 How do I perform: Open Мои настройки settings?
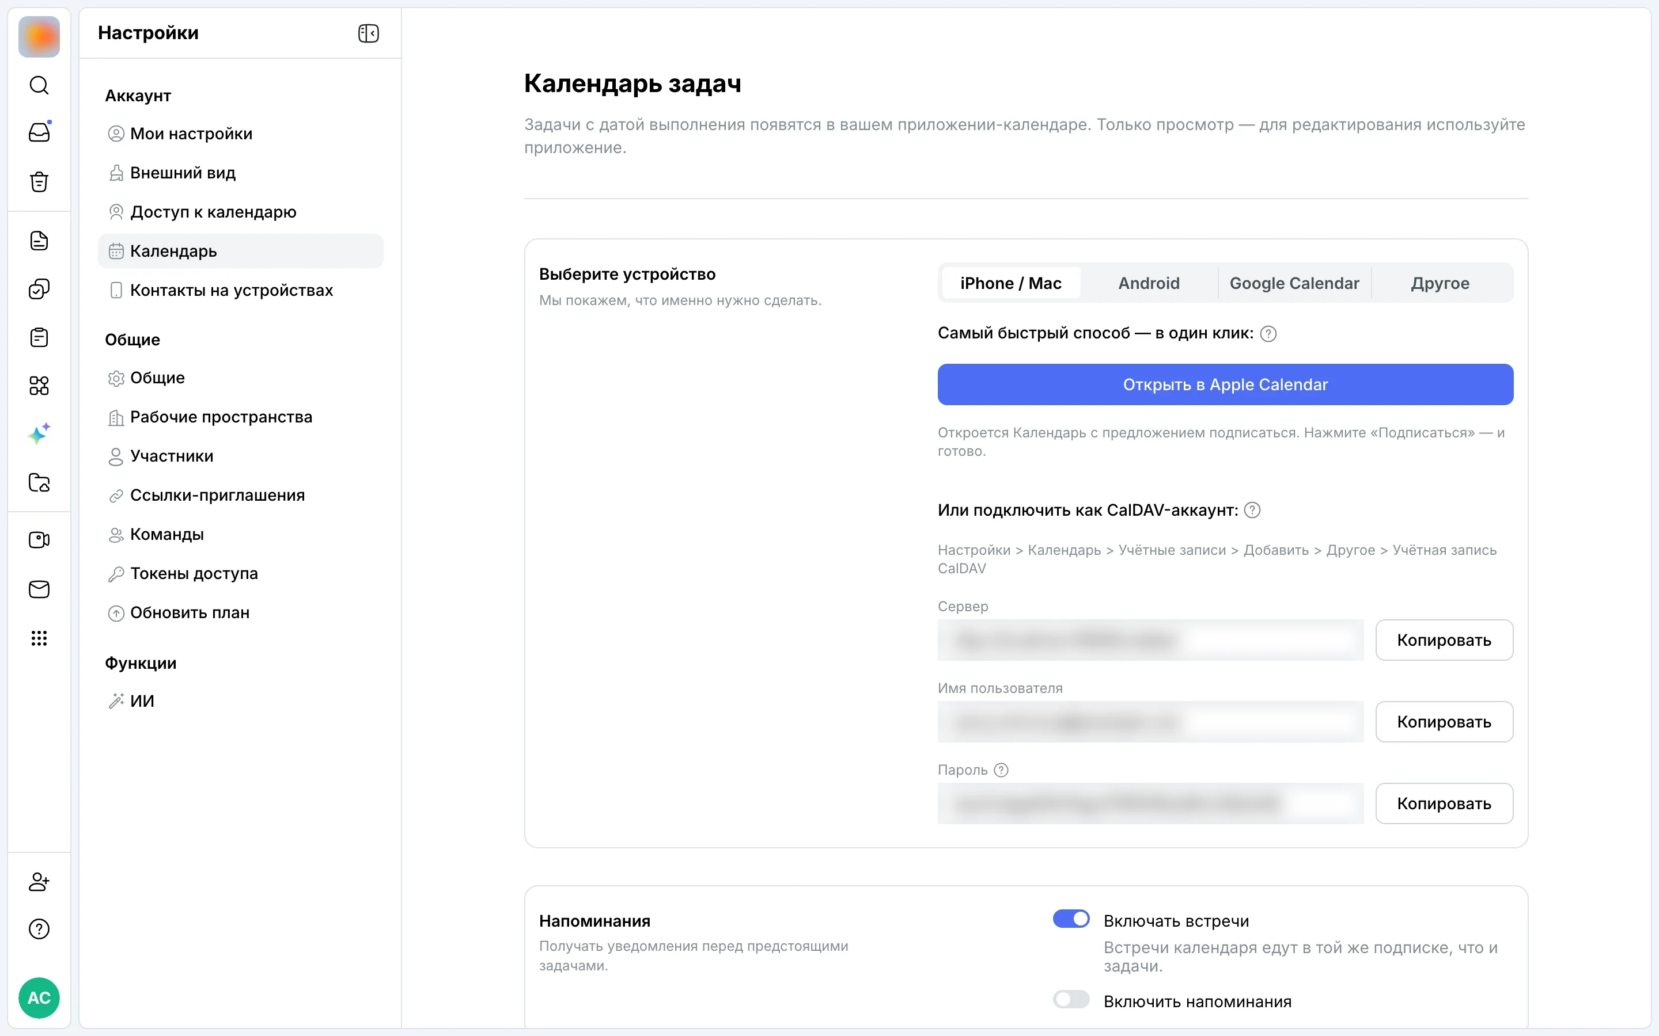point(241,134)
